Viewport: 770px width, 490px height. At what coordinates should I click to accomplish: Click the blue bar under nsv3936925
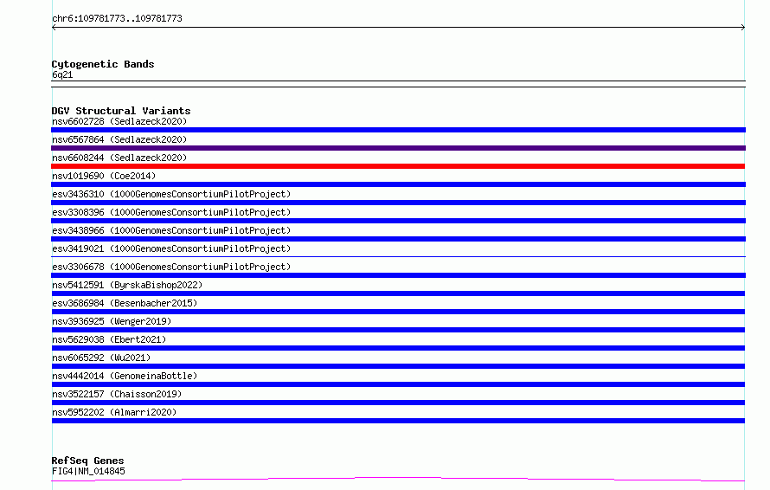coord(398,330)
